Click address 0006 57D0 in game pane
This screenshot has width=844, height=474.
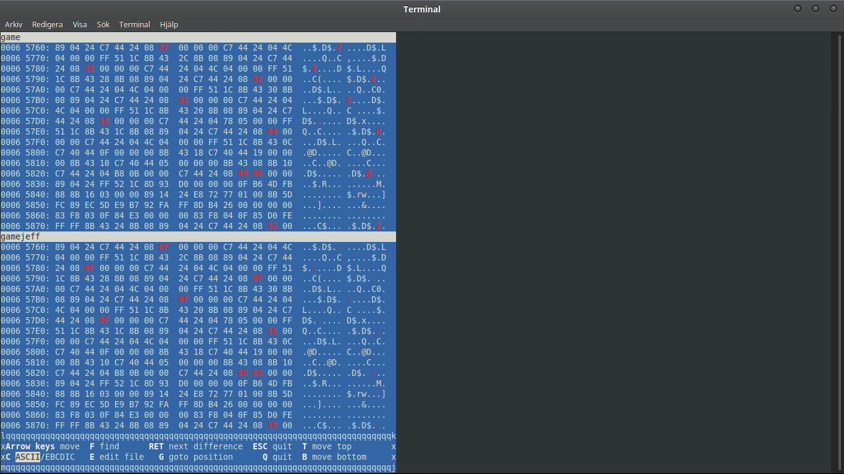coord(25,121)
